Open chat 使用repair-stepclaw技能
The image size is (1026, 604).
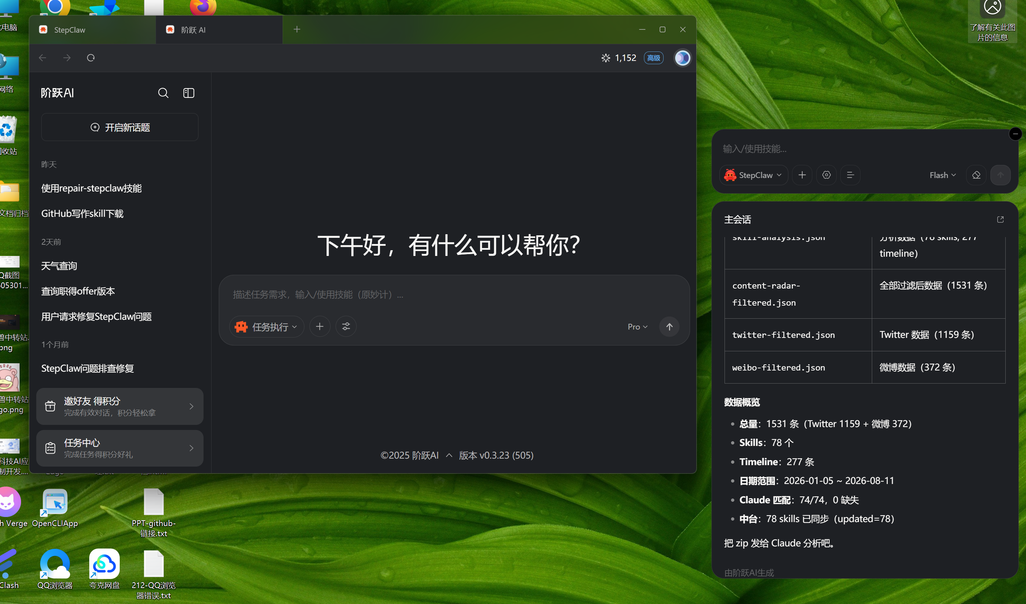pyautogui.click(x=91, y=188)
